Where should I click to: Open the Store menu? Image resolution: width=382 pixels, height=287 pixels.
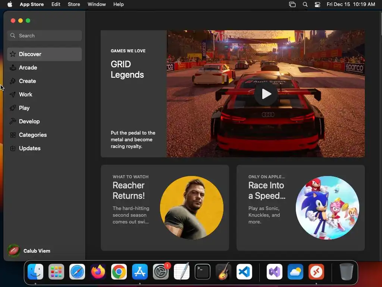74,4
